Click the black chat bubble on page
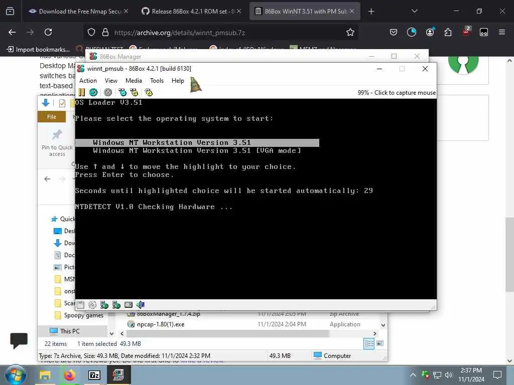This screenshot has height=385, width=514. 19,341
